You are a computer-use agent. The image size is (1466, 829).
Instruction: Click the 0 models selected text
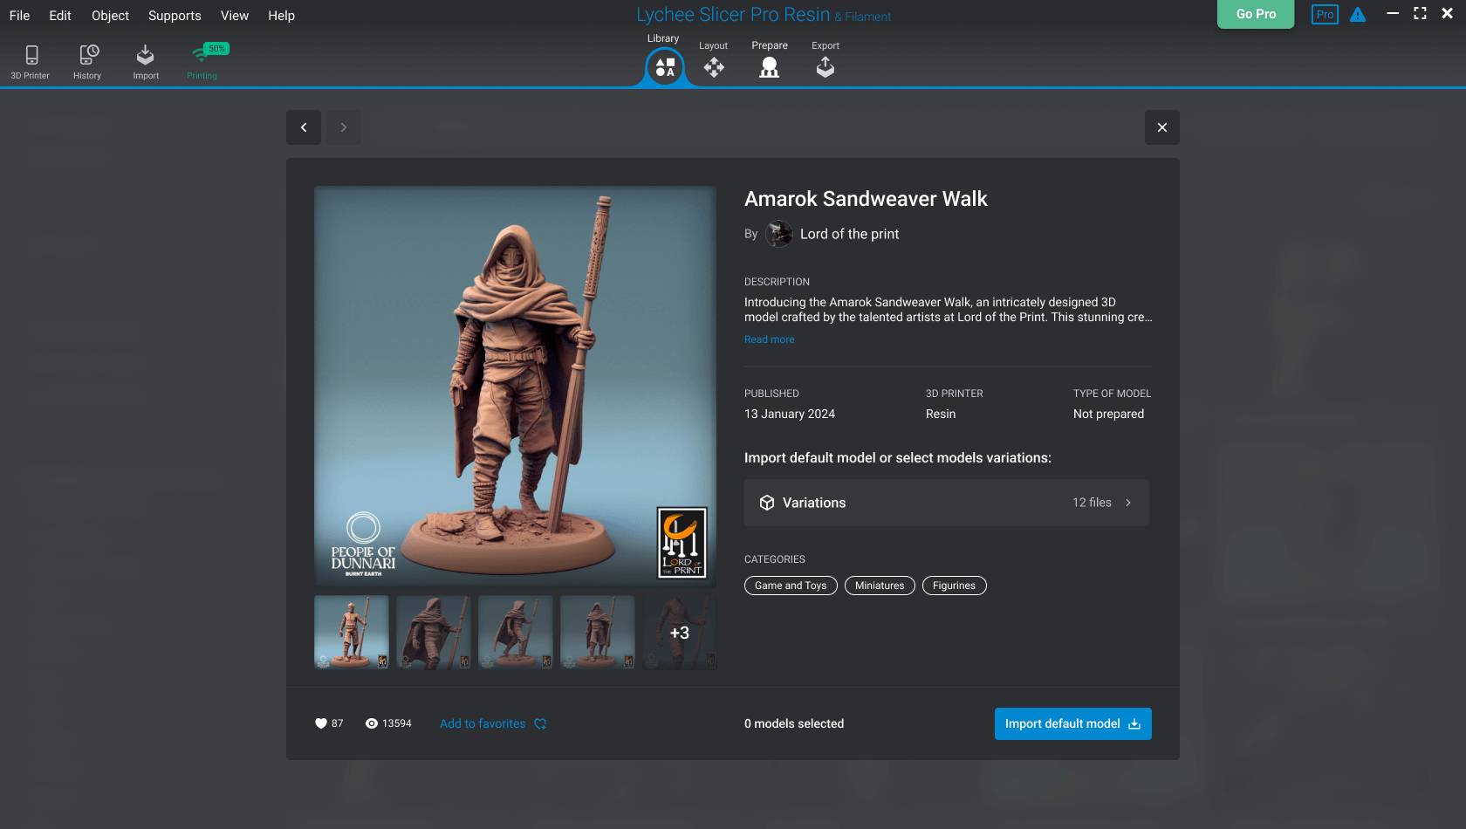[794, 723]
